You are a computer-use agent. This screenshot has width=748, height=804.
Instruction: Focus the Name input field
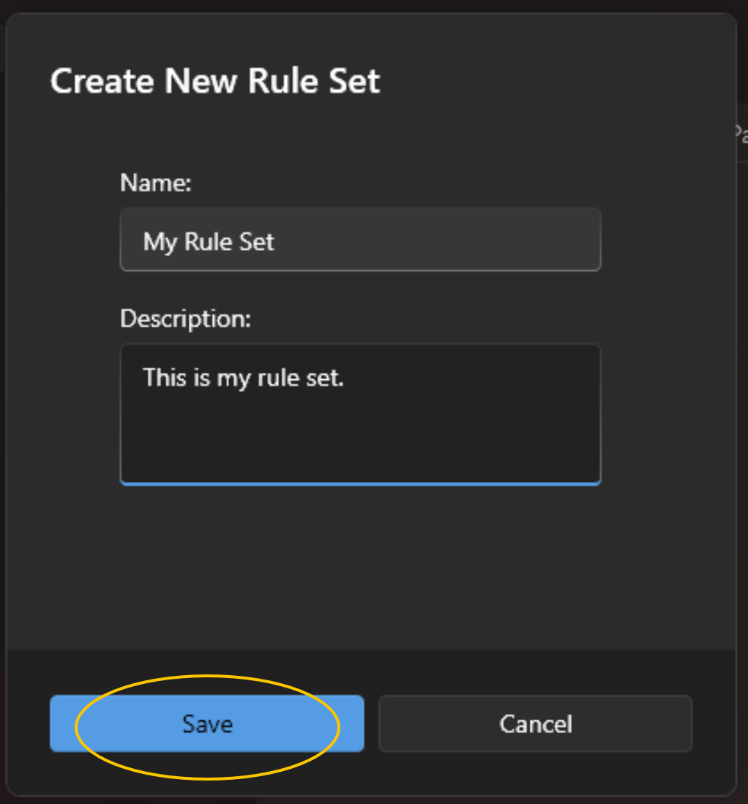[360, 240]
